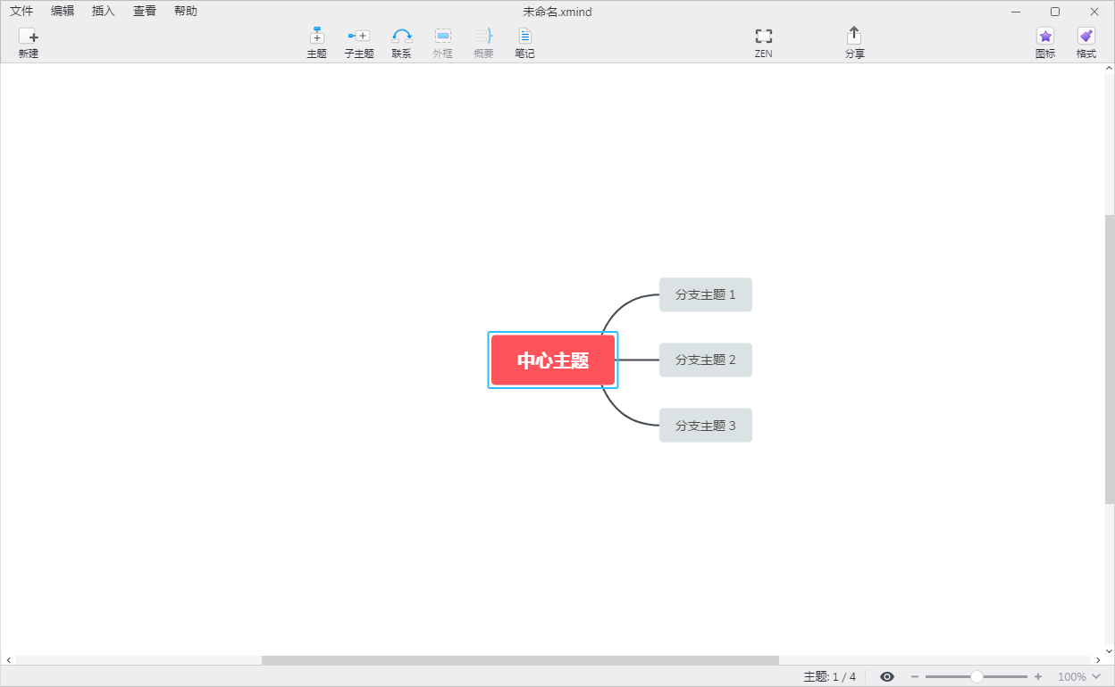
Task: Open the 分享 share option
Action: tap(854, 43)
